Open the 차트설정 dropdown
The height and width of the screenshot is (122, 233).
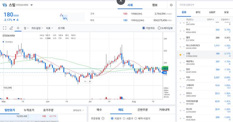point(37,28)
